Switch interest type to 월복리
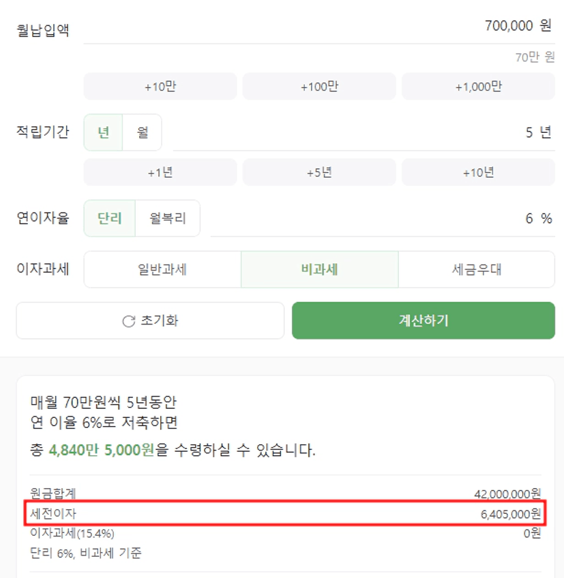 click(x=168, y=218)
